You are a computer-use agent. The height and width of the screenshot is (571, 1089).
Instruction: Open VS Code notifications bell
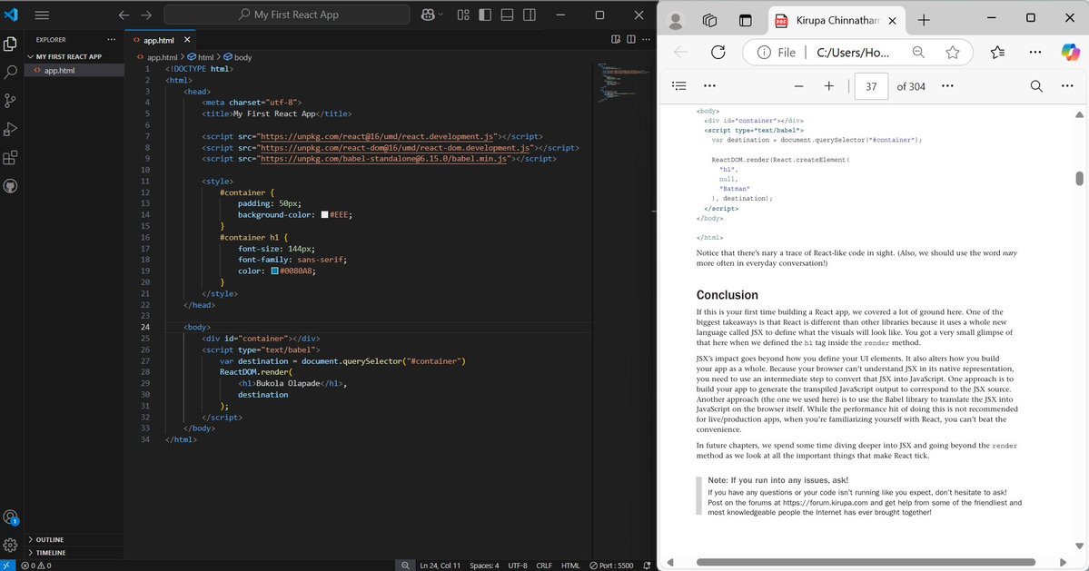tap(647, 566)
